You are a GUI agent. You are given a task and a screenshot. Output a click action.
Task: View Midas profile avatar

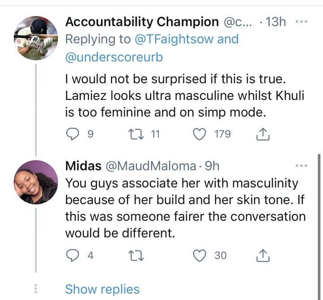coord(36,182)
